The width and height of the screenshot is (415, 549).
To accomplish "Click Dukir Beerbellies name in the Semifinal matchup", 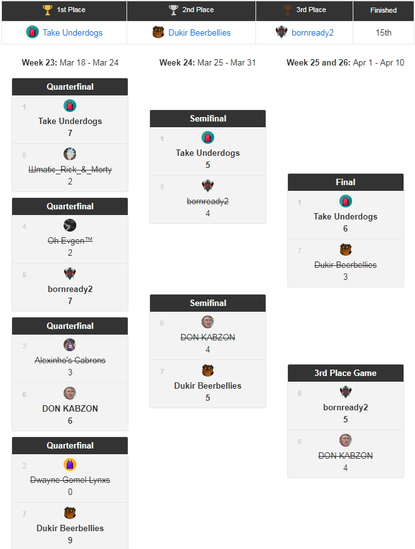I will pyautogui.click(x=208, y=386).
